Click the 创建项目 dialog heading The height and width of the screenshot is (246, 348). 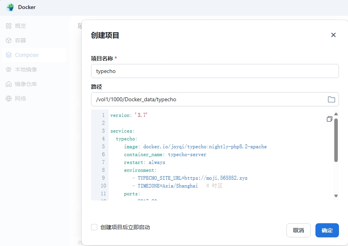pyautogui.click(x=105, y=35)
